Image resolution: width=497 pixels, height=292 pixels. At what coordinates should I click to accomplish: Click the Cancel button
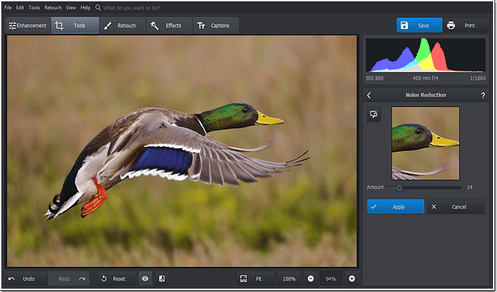455,207
